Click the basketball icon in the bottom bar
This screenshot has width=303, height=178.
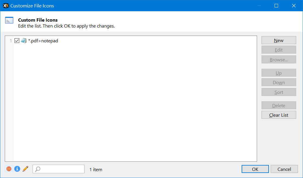tap(9, 169)
